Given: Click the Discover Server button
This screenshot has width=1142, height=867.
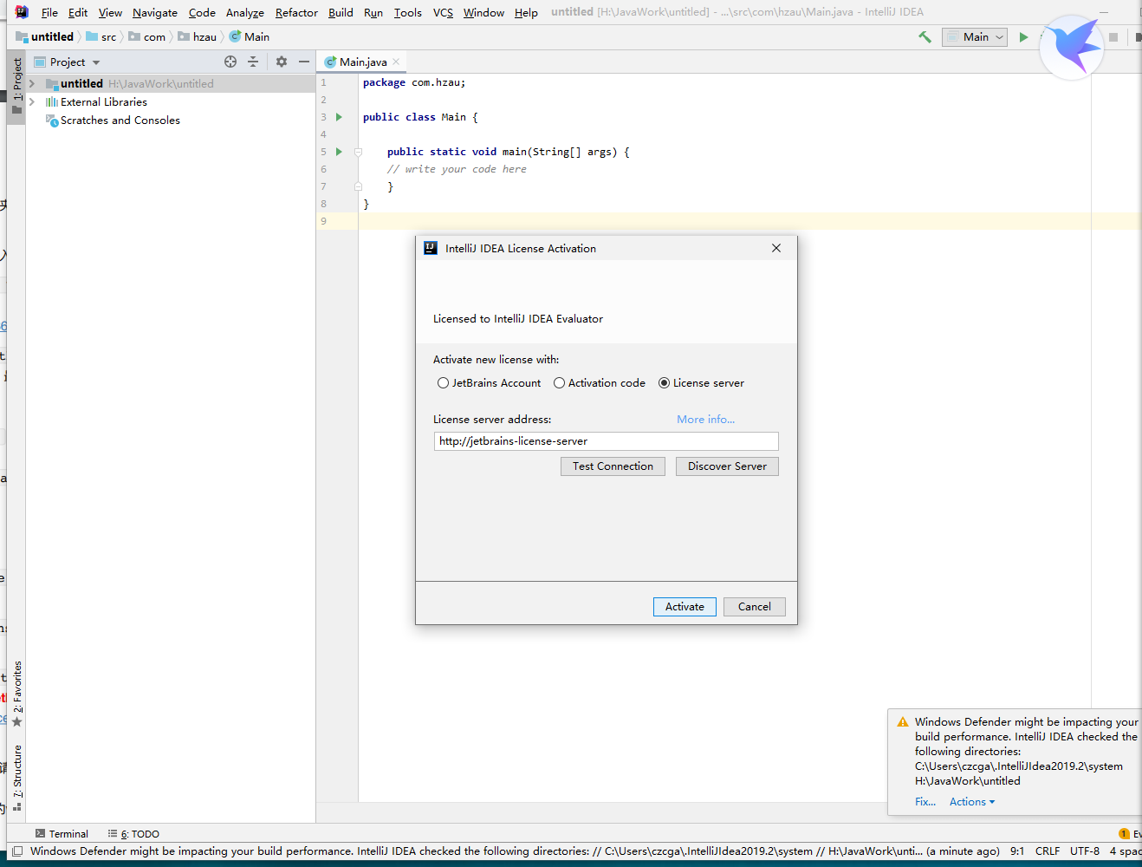Looking at the screenshot, I should pyautogui.click(x=727, y=466).
